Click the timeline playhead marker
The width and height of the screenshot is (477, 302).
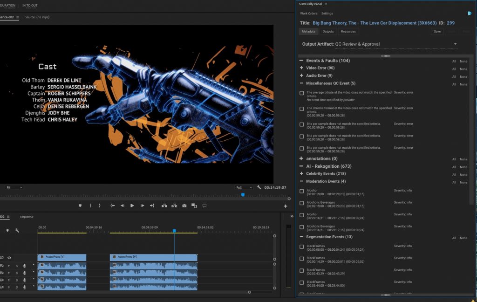click(174, 231)
